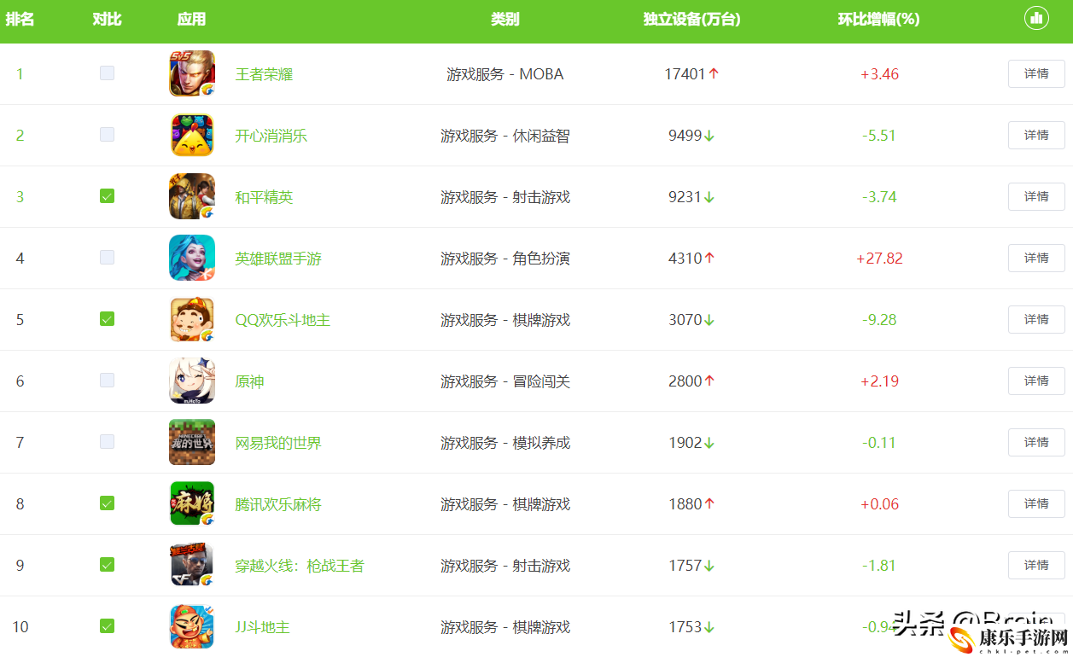Click category cell 游戏服务 - 冒险闯关
Screen dimensions: 1073x657
[x=505, y=381]
